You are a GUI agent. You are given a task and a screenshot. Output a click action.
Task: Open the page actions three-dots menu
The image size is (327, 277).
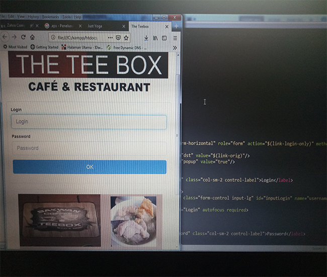pos(110,38)
